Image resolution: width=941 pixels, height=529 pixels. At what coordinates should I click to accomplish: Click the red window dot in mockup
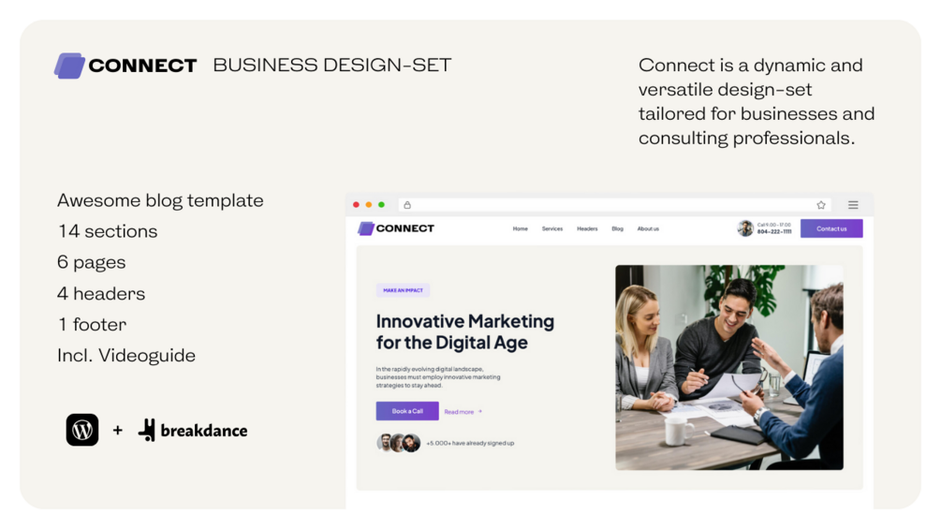356,205
